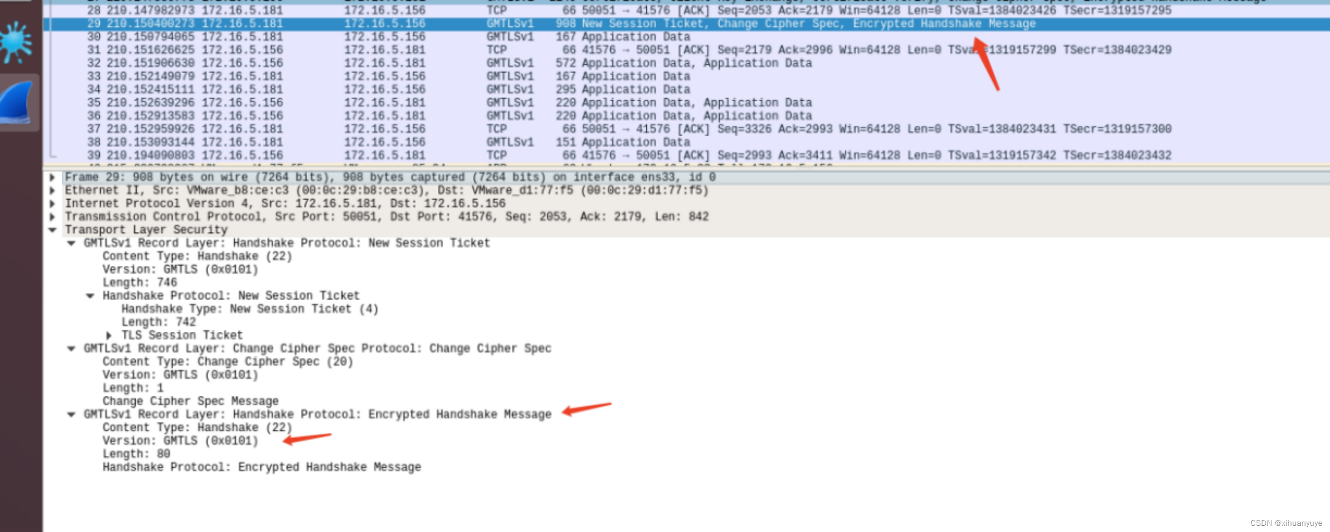Select packet 30 Application Data row
1330x532 pixels.
coord(686,37)
